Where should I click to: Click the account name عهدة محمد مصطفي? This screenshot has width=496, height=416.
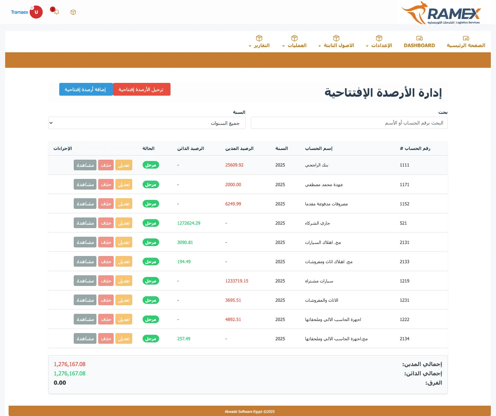pyautogui.click(x=324, y=184)
